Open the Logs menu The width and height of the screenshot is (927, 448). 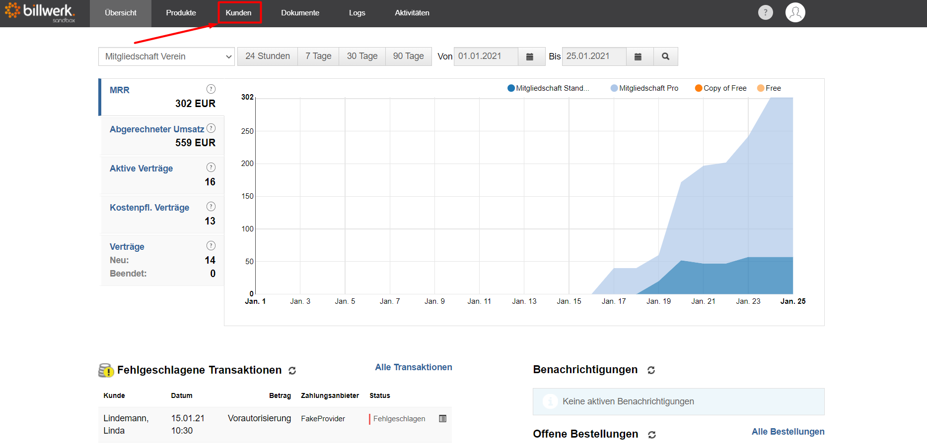[x=357, y=13]
